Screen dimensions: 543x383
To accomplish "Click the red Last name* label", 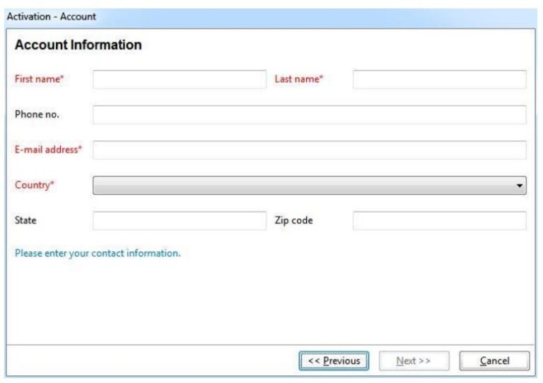I will pos(298,79).
